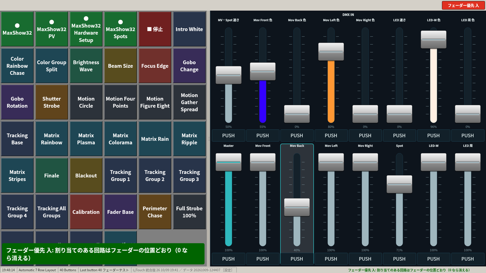Click the Master fader handle

coord(228,162)
